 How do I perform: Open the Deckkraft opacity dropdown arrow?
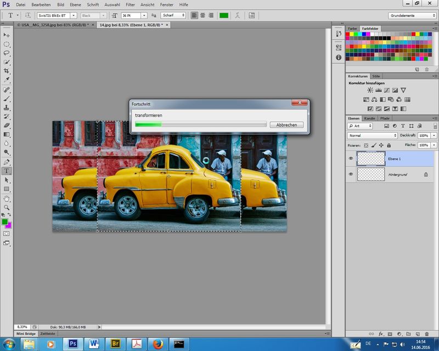click(x=435, y=135)
